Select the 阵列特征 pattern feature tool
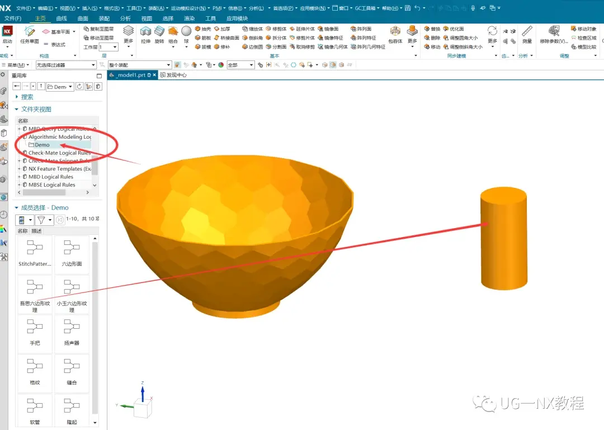The width and height of the screenshot is (604, 430). tap(364, 38)
